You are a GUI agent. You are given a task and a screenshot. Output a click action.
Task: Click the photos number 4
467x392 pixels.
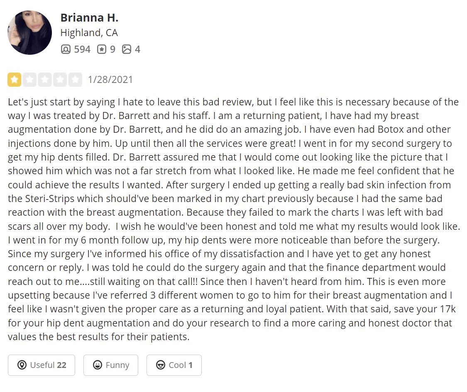pos(137,49)
